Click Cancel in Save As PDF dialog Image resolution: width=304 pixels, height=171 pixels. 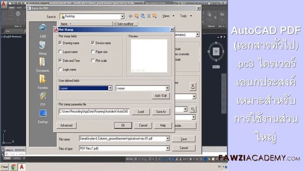tap(184, 148)
